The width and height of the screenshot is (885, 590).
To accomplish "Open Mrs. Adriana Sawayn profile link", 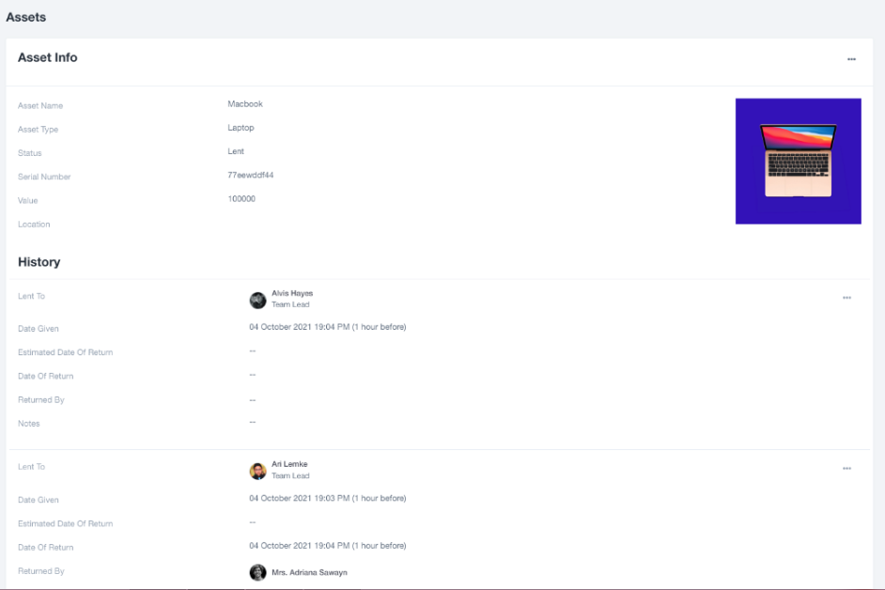I will pos(309,572).
